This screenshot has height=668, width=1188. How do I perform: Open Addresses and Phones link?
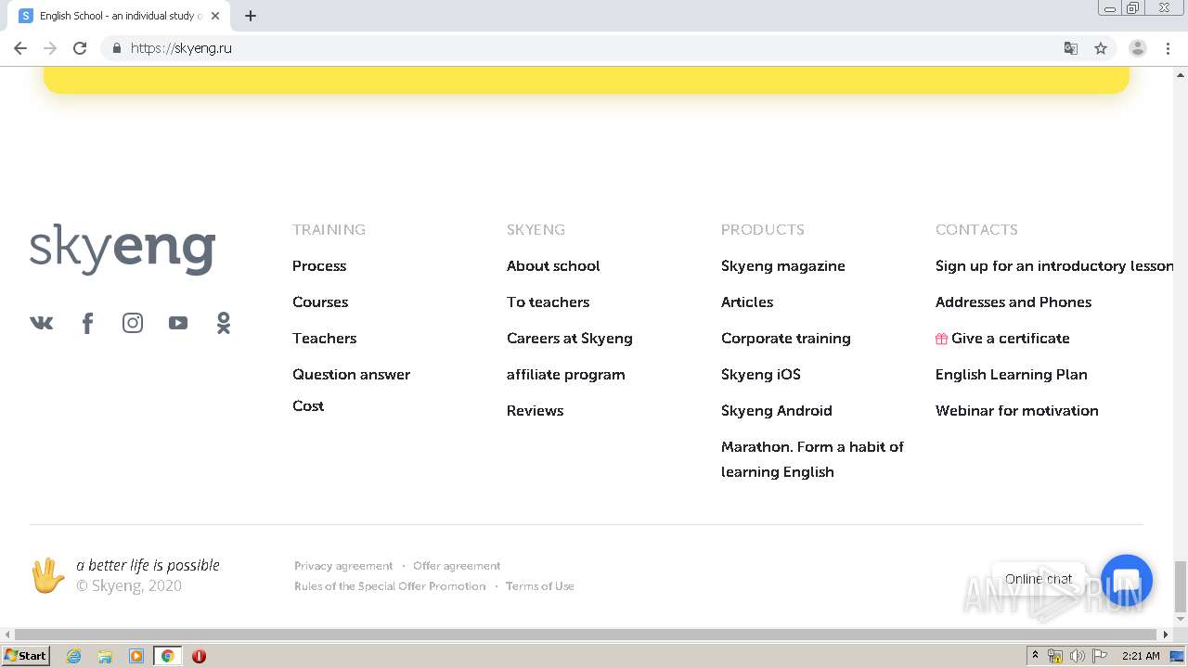1014,302
